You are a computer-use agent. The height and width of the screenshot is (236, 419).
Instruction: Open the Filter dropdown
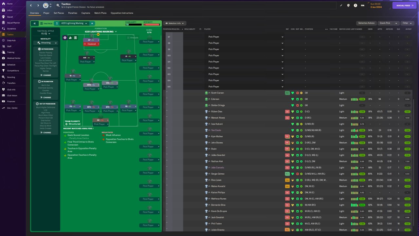(407, 23)
